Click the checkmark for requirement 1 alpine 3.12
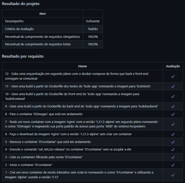This screenshot has height=183, width=185. (173, 175)
